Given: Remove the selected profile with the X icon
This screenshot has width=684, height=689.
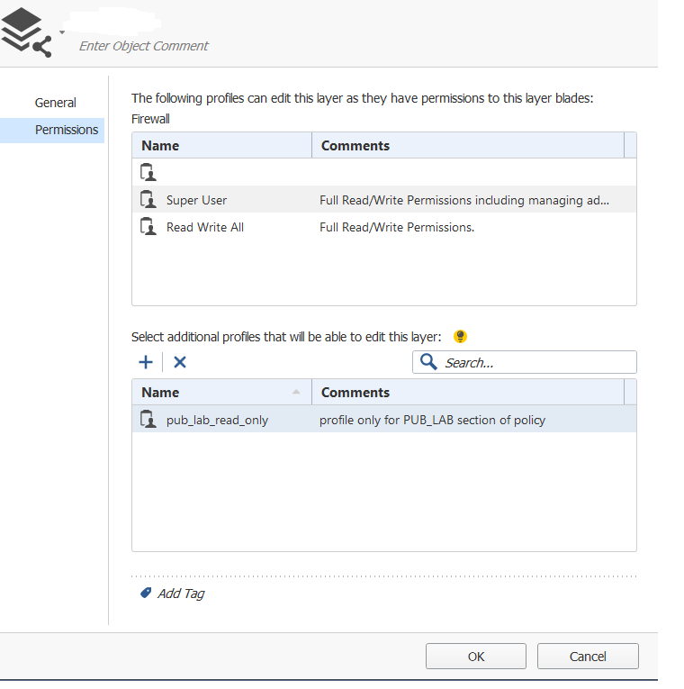Looking at the screenshot, I should tap(180, 362).
